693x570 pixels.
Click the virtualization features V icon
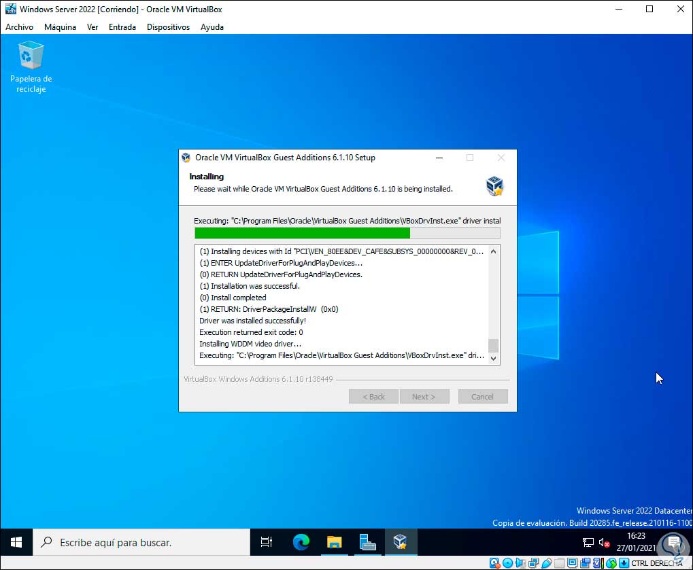[x=598, y=563]
